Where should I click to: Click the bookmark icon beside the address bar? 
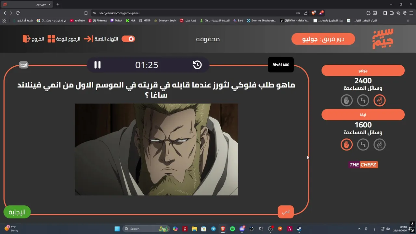86,13
